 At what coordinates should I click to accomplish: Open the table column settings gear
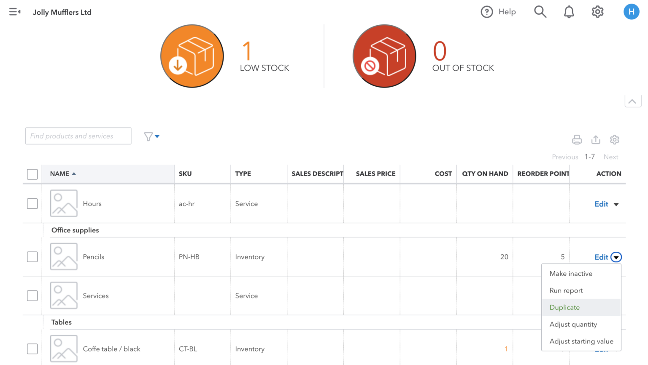(x=615, y=139)
